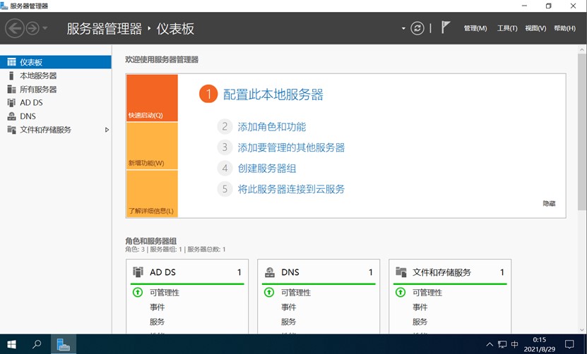Click 可管理性 in the DNS tile

coord(296,293)
